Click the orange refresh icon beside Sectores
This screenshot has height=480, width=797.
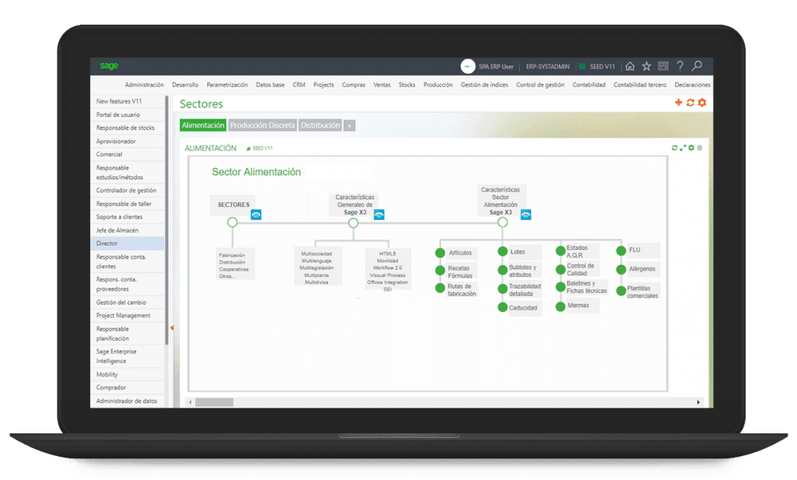pyautogui.click(x=690, y=103)
